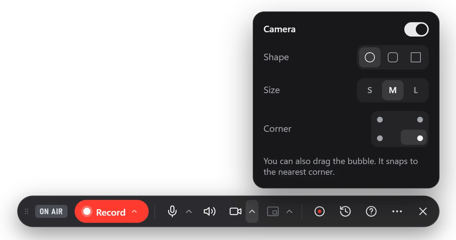Toggle the microphone icon
Screen dimensions: 456x240
click(x=172, y=212)
